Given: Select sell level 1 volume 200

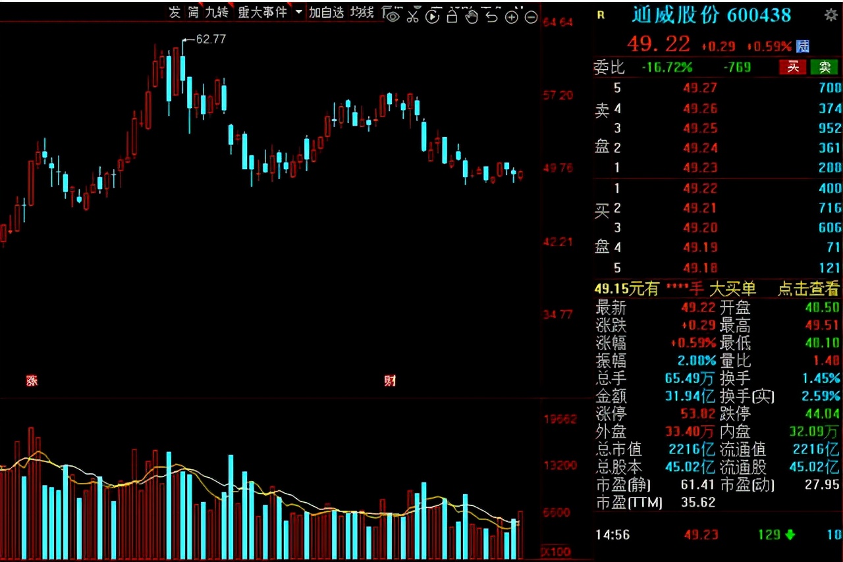Looking at the screenshot, I should pyautogui.click(x=830, y=168).
